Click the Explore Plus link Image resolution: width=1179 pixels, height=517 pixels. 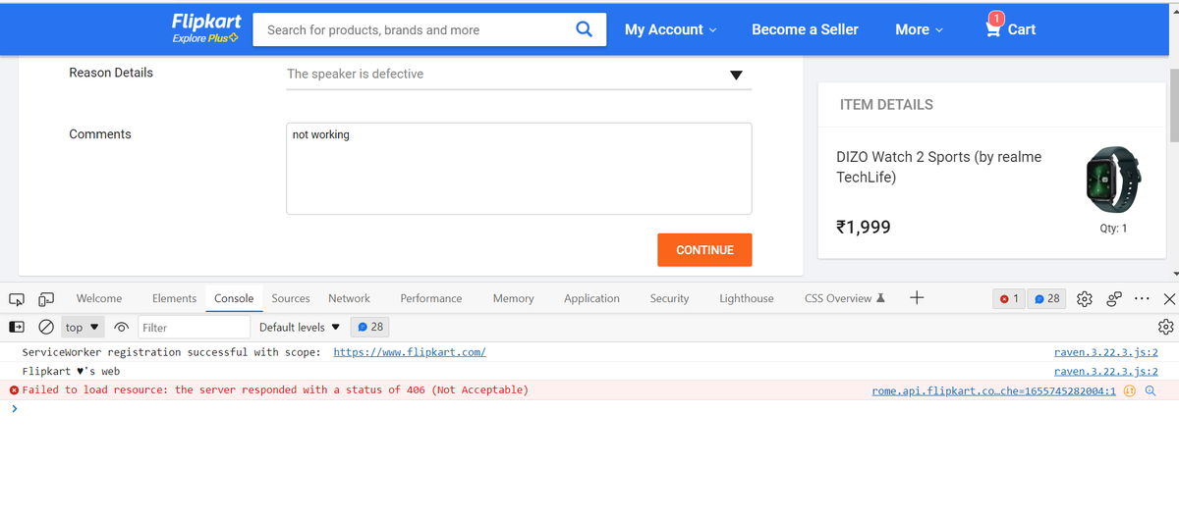coord(205,38)
